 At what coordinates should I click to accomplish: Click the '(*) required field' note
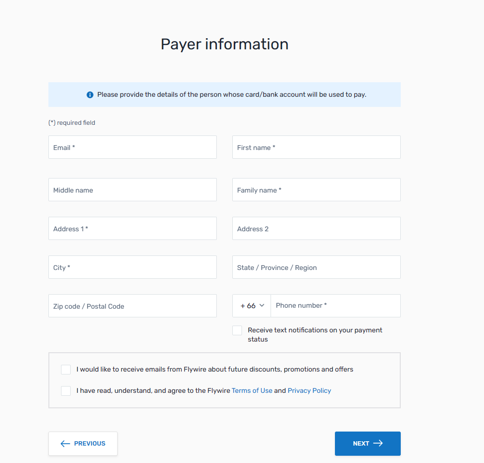[x=72, y=123]
